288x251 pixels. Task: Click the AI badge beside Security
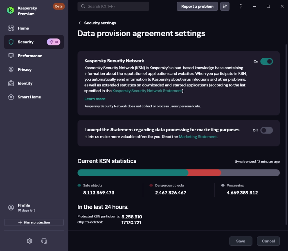pos(54,42)
